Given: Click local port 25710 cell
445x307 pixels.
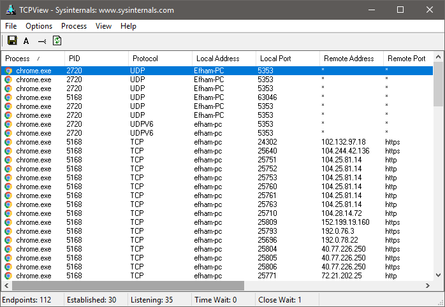Looking at the screenshot, I should pos(267,213).
